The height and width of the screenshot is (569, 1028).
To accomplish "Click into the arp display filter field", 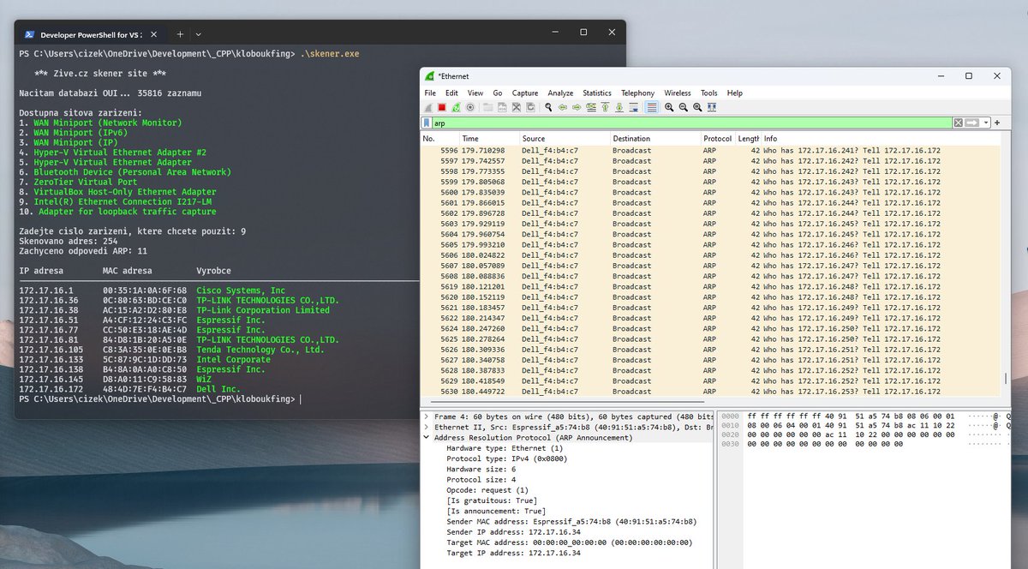I will [x=691, y=123].
